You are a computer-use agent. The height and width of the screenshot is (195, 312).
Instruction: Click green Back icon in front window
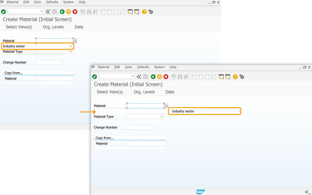pyautogui.click(x=153, y=77)
